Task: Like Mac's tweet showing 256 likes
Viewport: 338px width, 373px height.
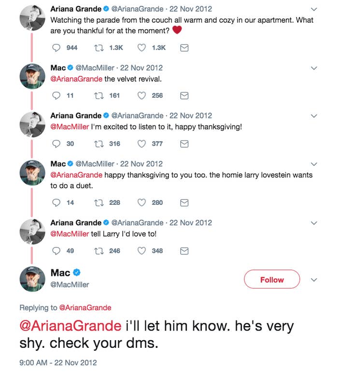Action: [142, 96]
